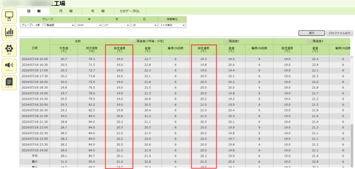The width and height of the screenshot is (355, 169).
Task: Click the 28.1 average outside temperature
Action: tap(64, 156)
